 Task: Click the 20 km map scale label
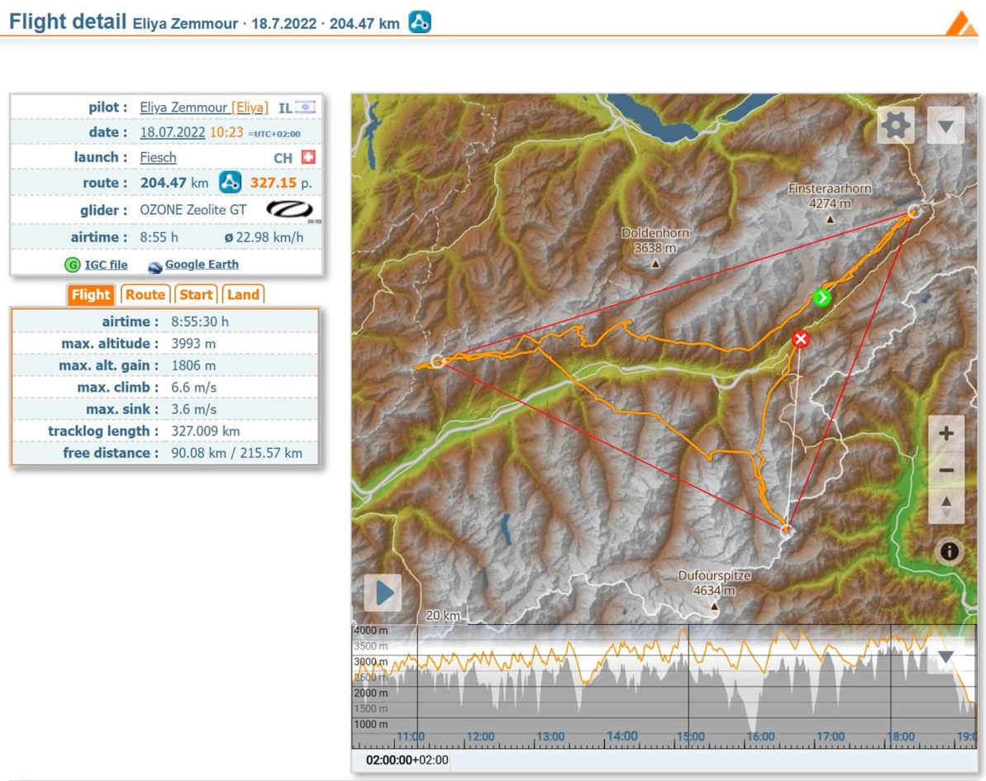tap(443, 615)
